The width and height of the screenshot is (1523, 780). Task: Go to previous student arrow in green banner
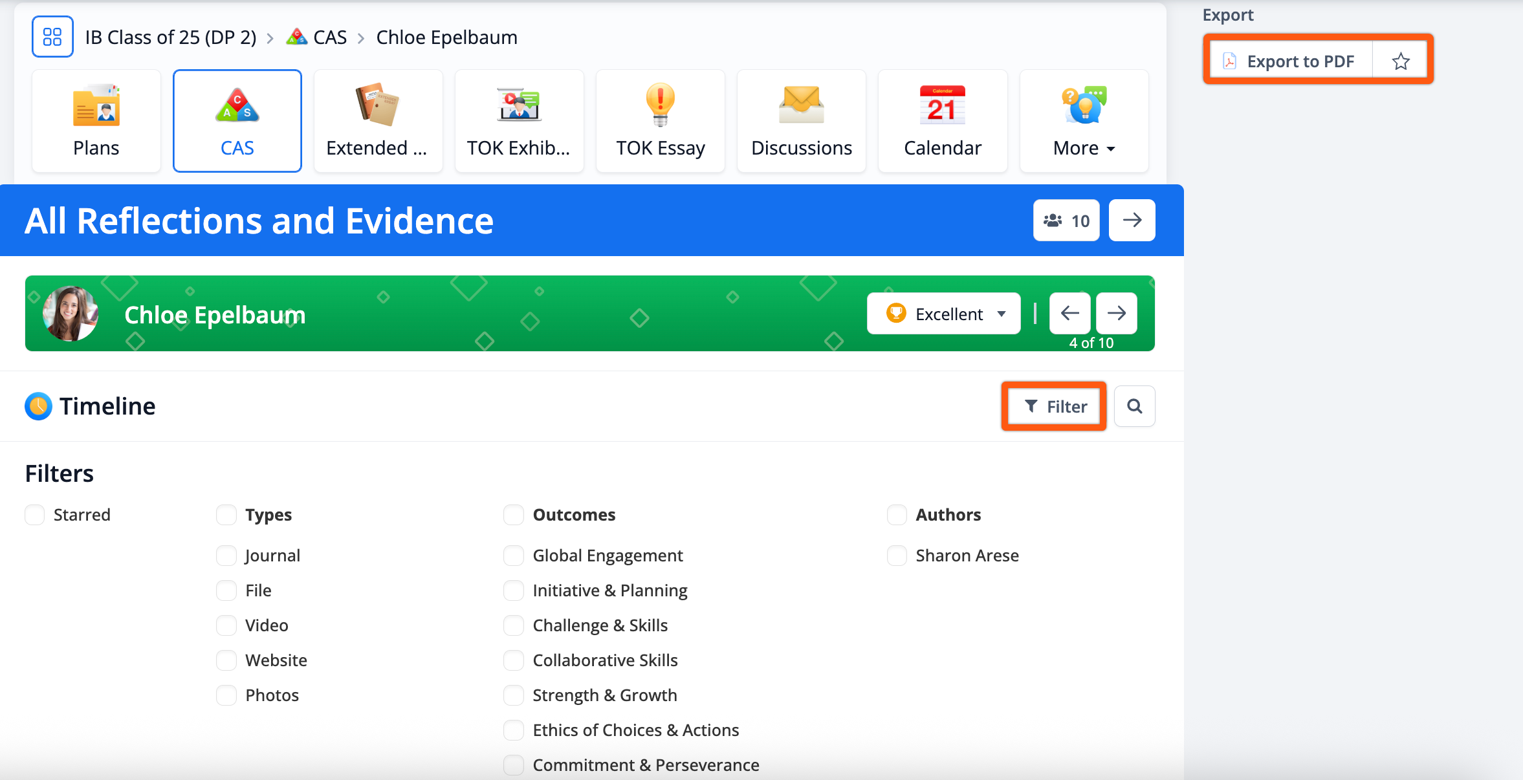point(1069,314)
